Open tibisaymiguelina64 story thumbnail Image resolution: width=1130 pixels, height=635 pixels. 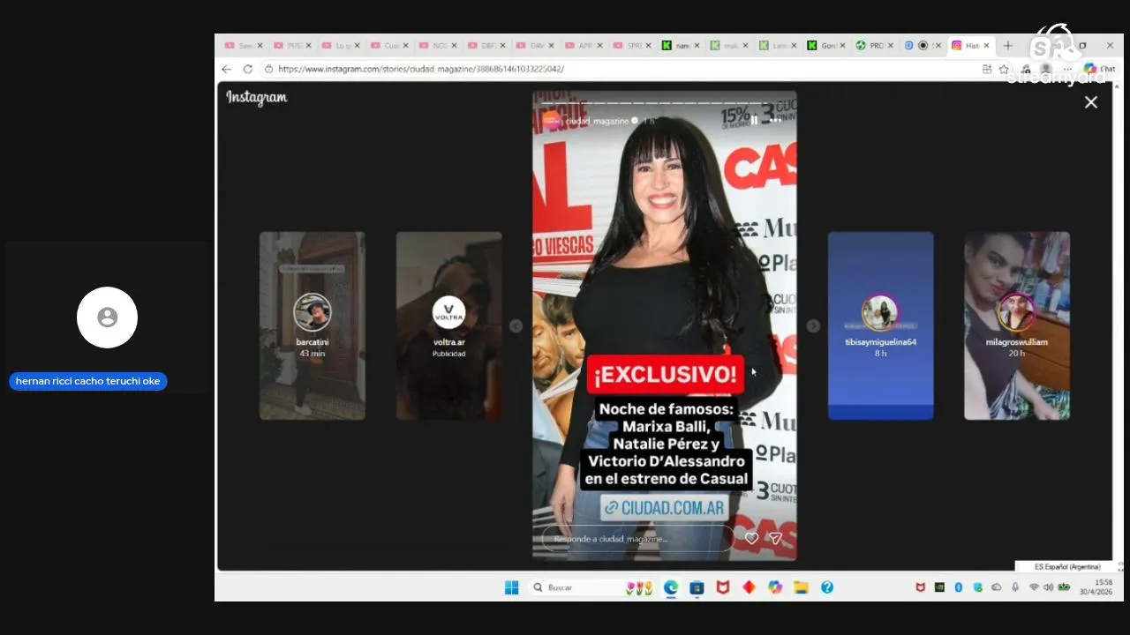coord(880,325)
